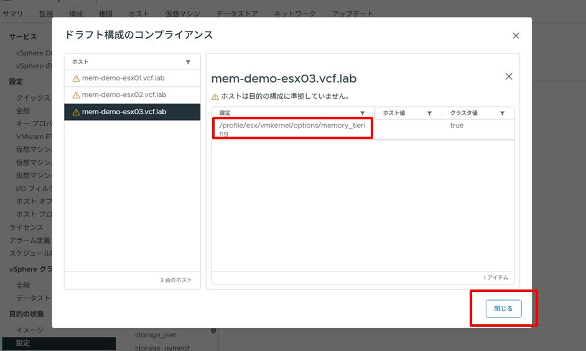Select 設定 under 目的の状態 in sidebar

[x=22, y=343]
